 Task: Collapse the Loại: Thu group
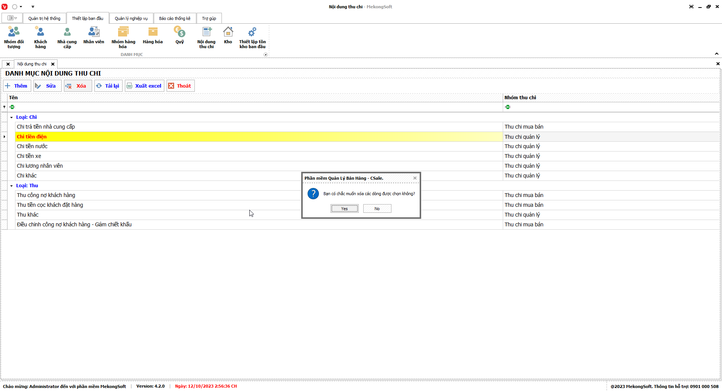11,186
